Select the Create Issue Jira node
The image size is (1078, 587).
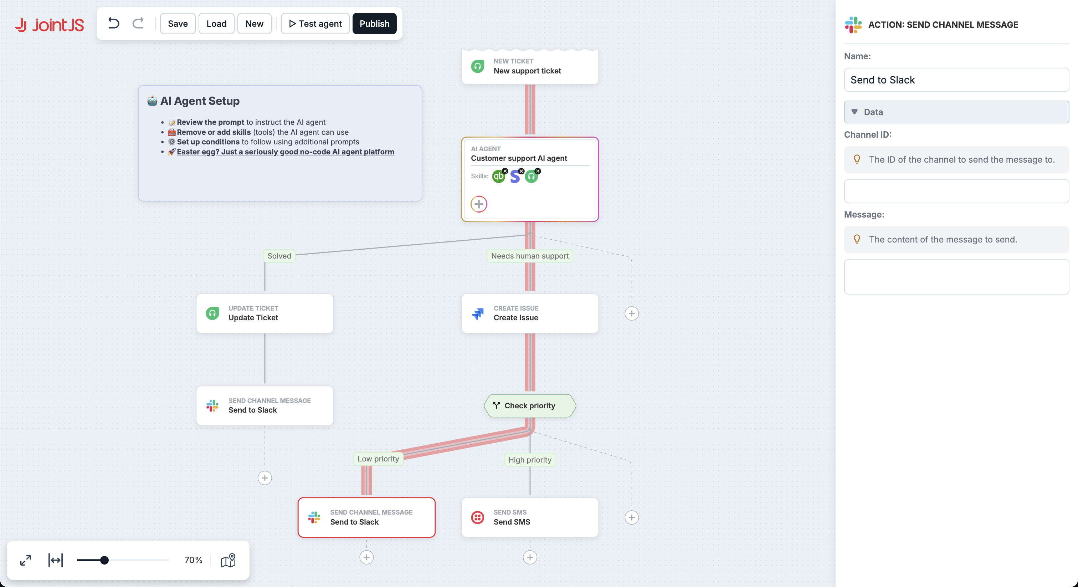click(x=530, y=313)
